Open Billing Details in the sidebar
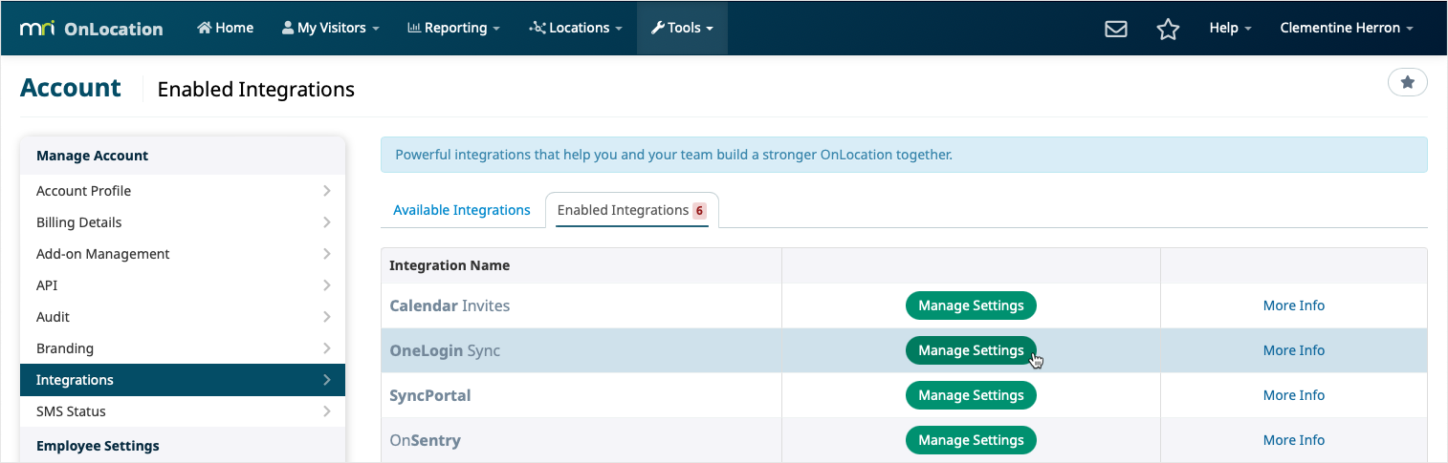This screenshot has height=463, width=1448. pyautogui.click(x=183, y=222)
